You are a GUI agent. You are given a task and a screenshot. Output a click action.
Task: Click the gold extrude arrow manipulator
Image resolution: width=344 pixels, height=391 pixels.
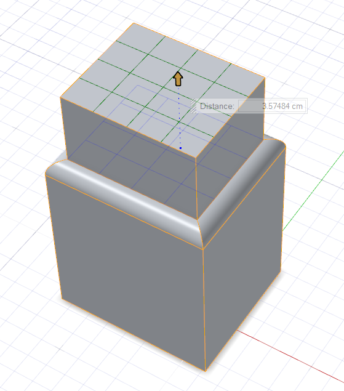pos(178,79)
